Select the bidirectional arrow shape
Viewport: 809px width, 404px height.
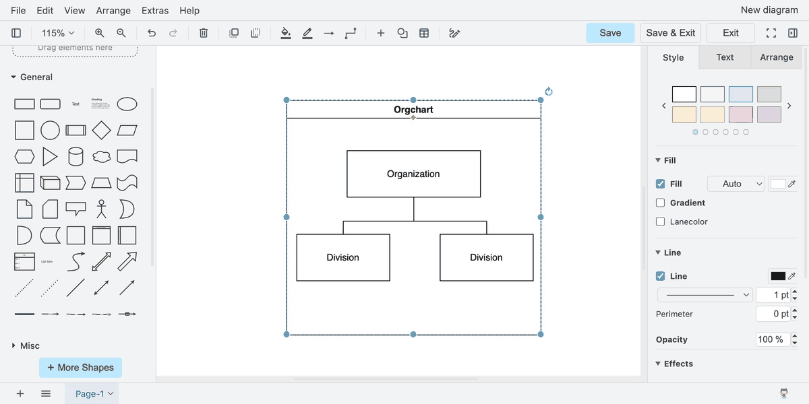101,261
